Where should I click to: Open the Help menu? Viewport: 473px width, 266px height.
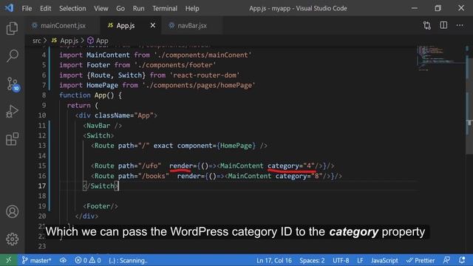192,8
